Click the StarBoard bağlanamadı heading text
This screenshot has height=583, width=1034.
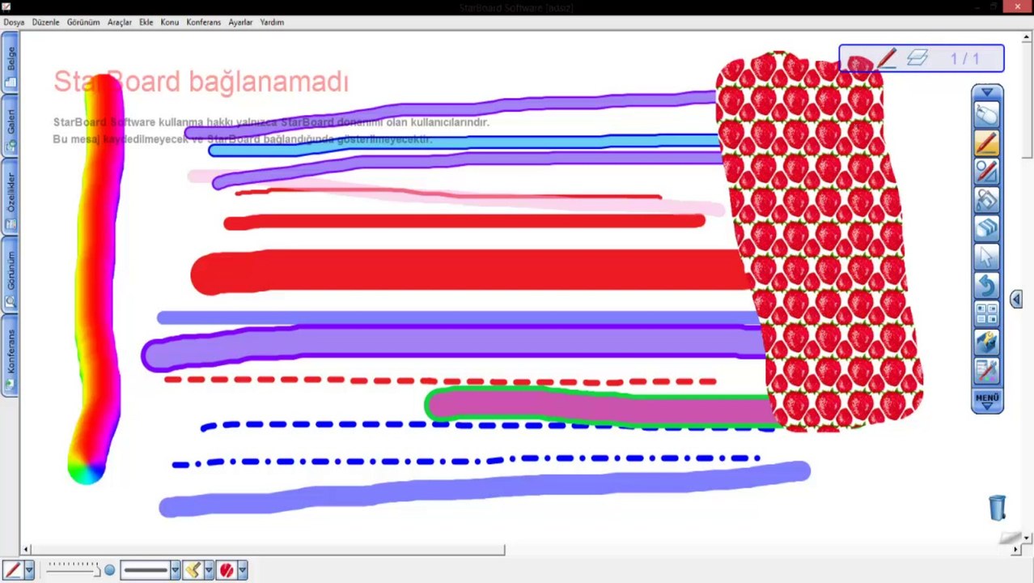click(201, 82)
